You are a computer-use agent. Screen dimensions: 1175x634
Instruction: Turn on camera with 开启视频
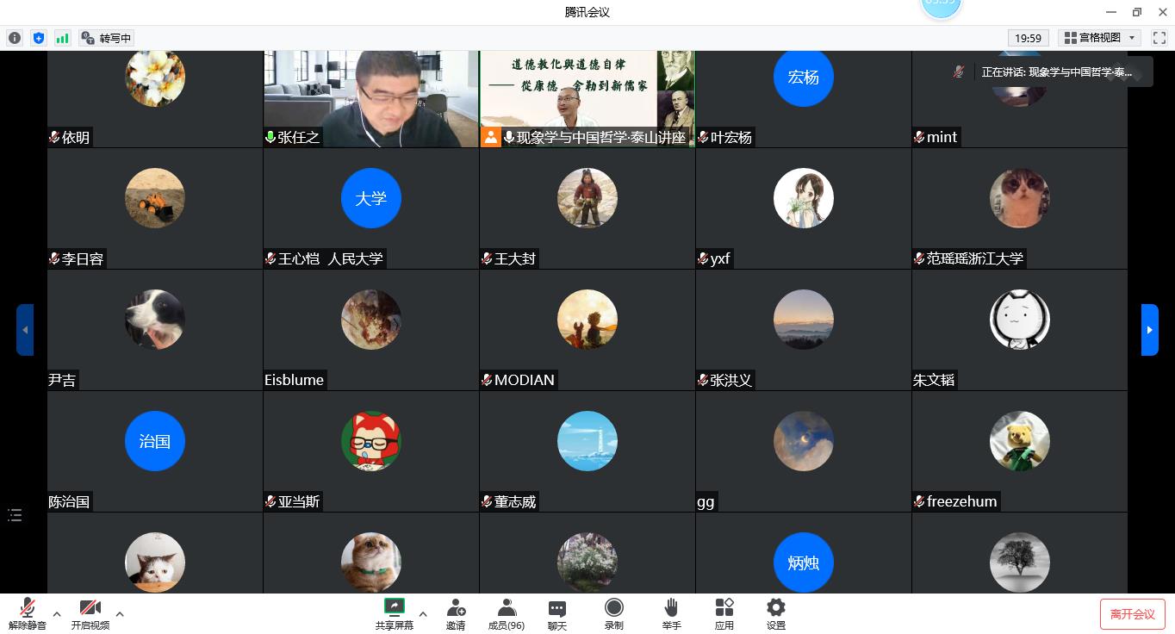coord(90,613)
